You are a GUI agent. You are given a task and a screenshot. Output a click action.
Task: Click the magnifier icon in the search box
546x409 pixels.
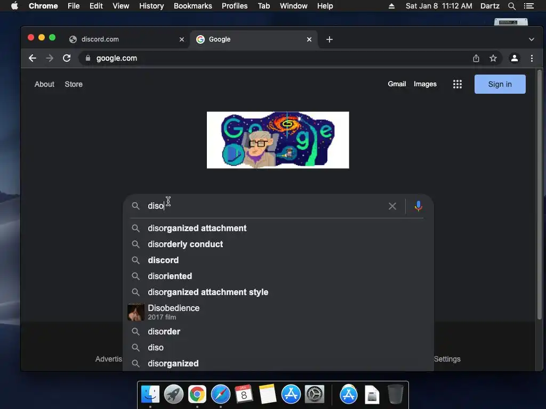(135, 206)
